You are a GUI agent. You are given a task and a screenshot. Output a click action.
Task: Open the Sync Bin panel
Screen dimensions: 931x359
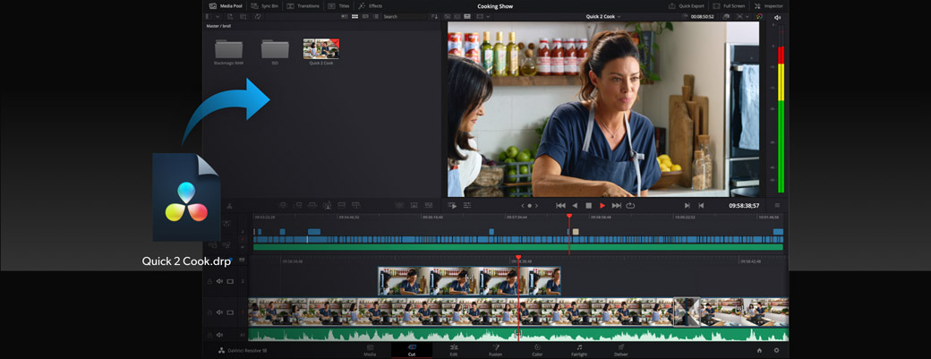coord(264,6)
